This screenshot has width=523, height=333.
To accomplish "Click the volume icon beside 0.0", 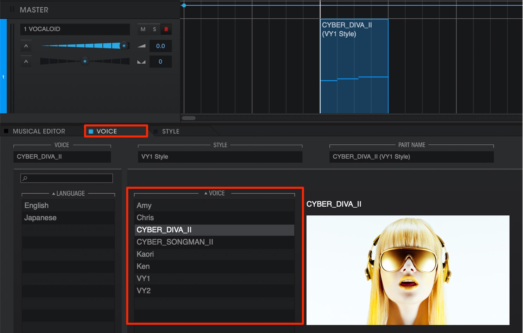I will coord(141,46).
